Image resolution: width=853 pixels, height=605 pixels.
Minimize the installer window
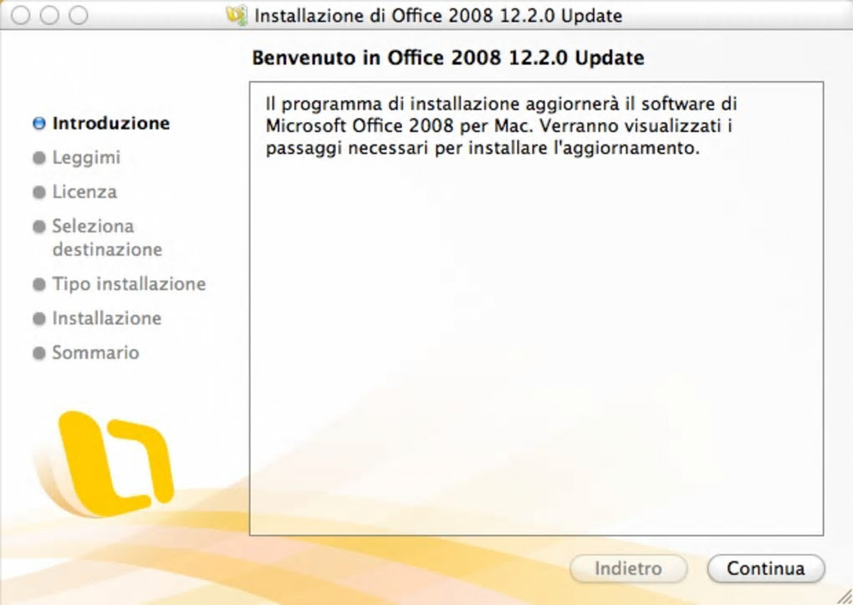(49, 15)
